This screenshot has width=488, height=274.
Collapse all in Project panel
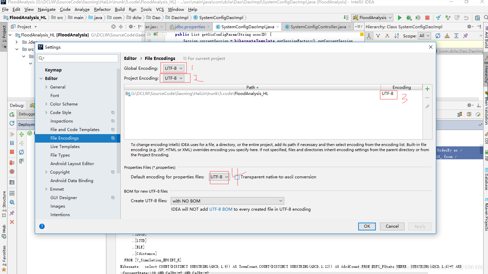[x=121, y=27]
